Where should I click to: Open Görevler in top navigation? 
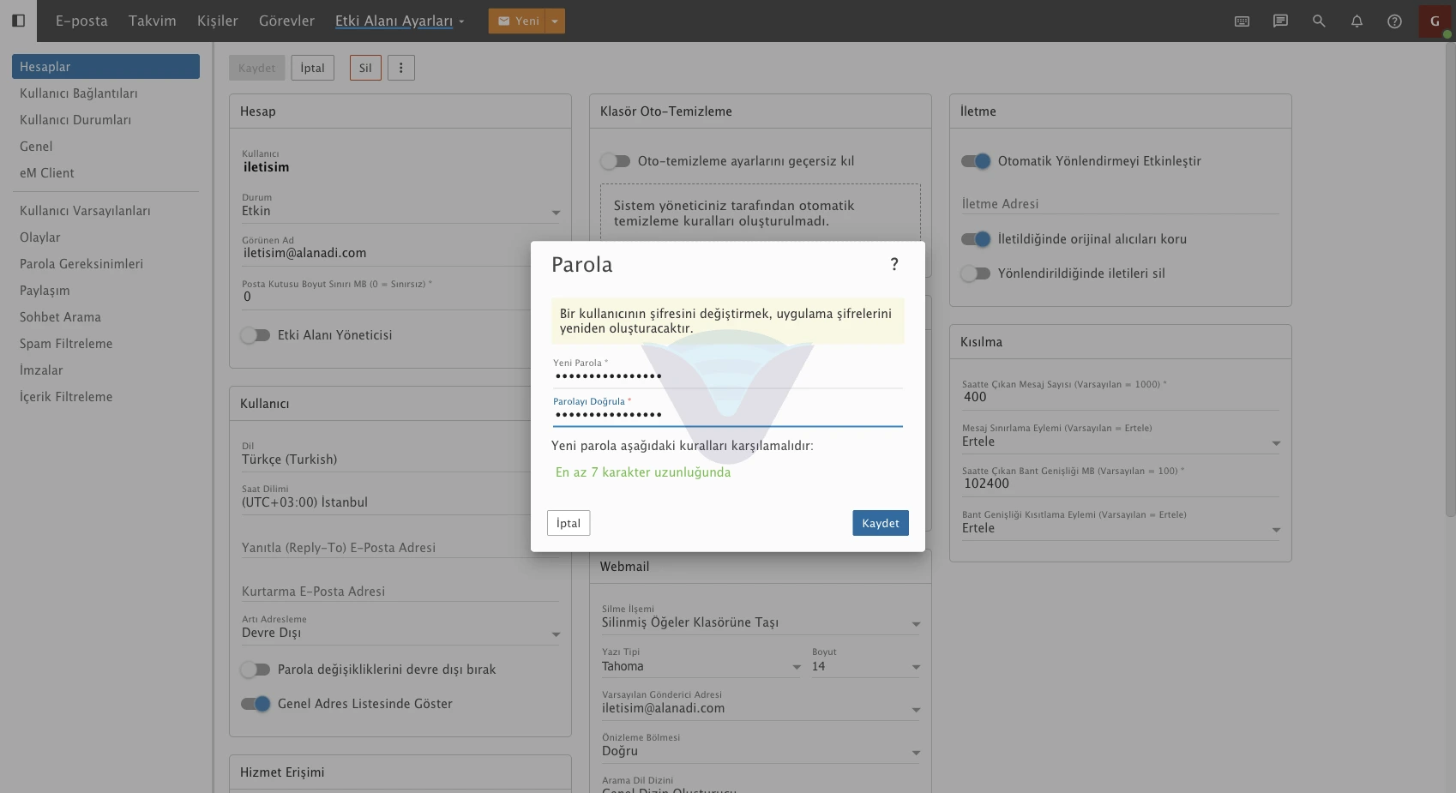(x=286, y=21)
